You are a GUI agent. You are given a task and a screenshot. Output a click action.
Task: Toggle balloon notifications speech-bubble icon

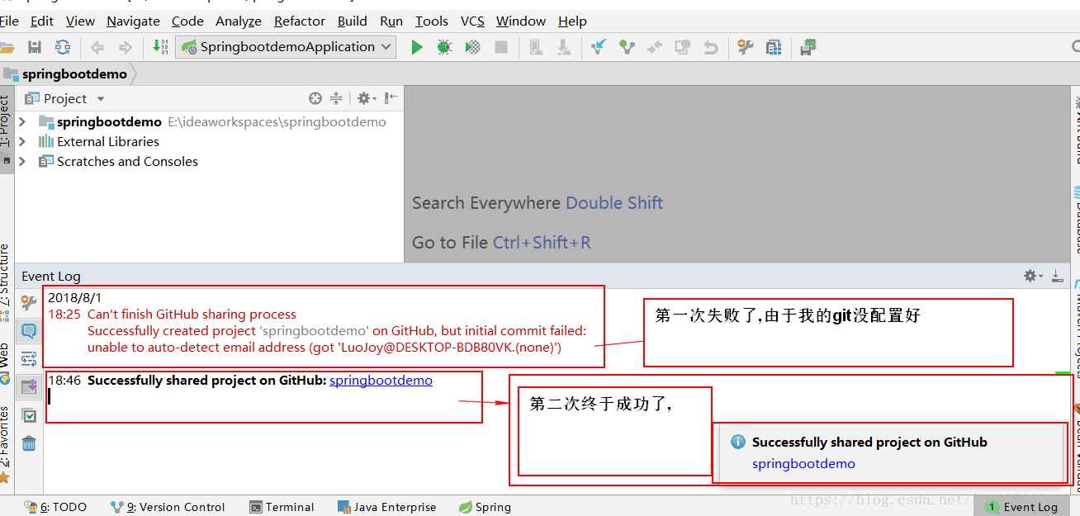29,331
